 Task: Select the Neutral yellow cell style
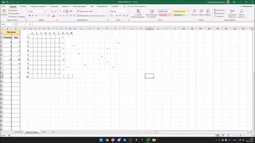point(179,11)
